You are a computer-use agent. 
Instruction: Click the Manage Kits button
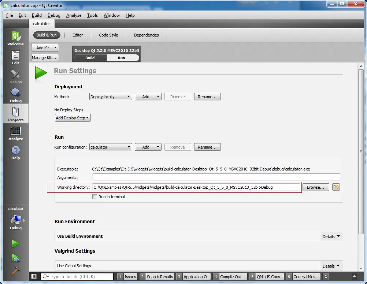(45, 58)
